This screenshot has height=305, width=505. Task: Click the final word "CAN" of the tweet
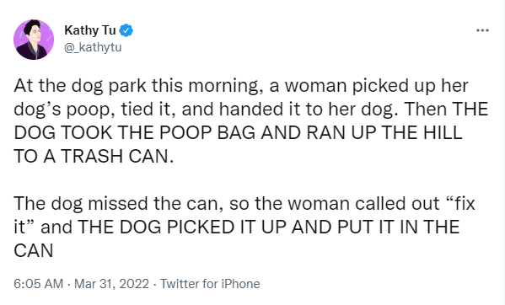(34, 251)
